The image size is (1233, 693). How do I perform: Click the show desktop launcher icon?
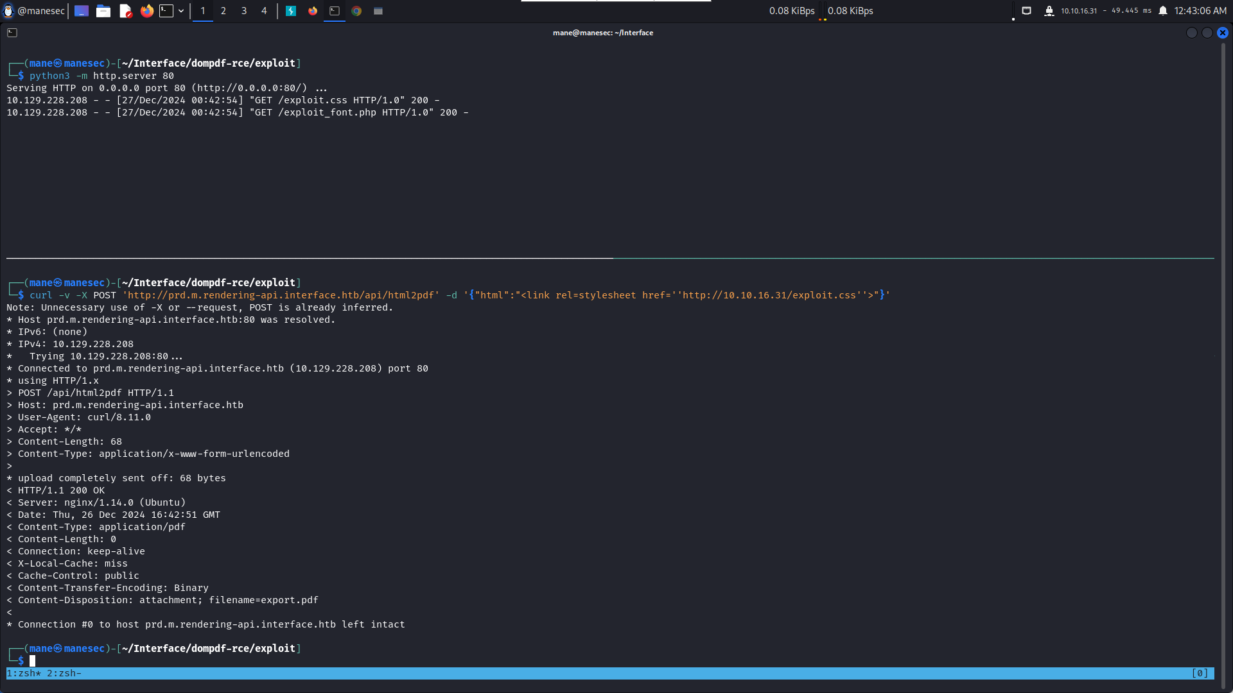click(x=82, y=11)
